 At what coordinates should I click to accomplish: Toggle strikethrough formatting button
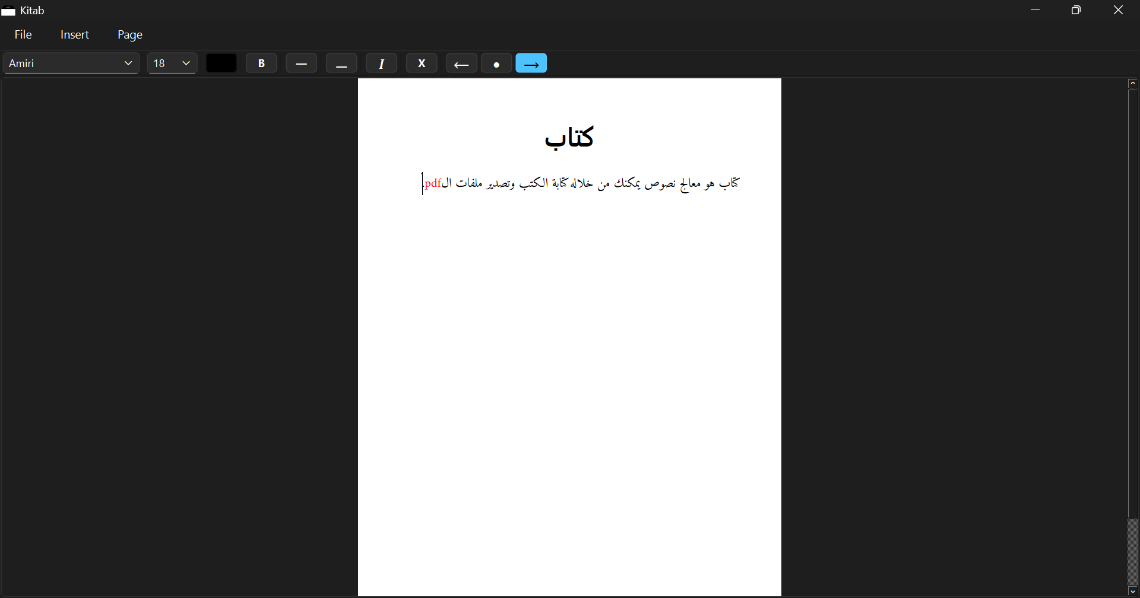point(302,63)
